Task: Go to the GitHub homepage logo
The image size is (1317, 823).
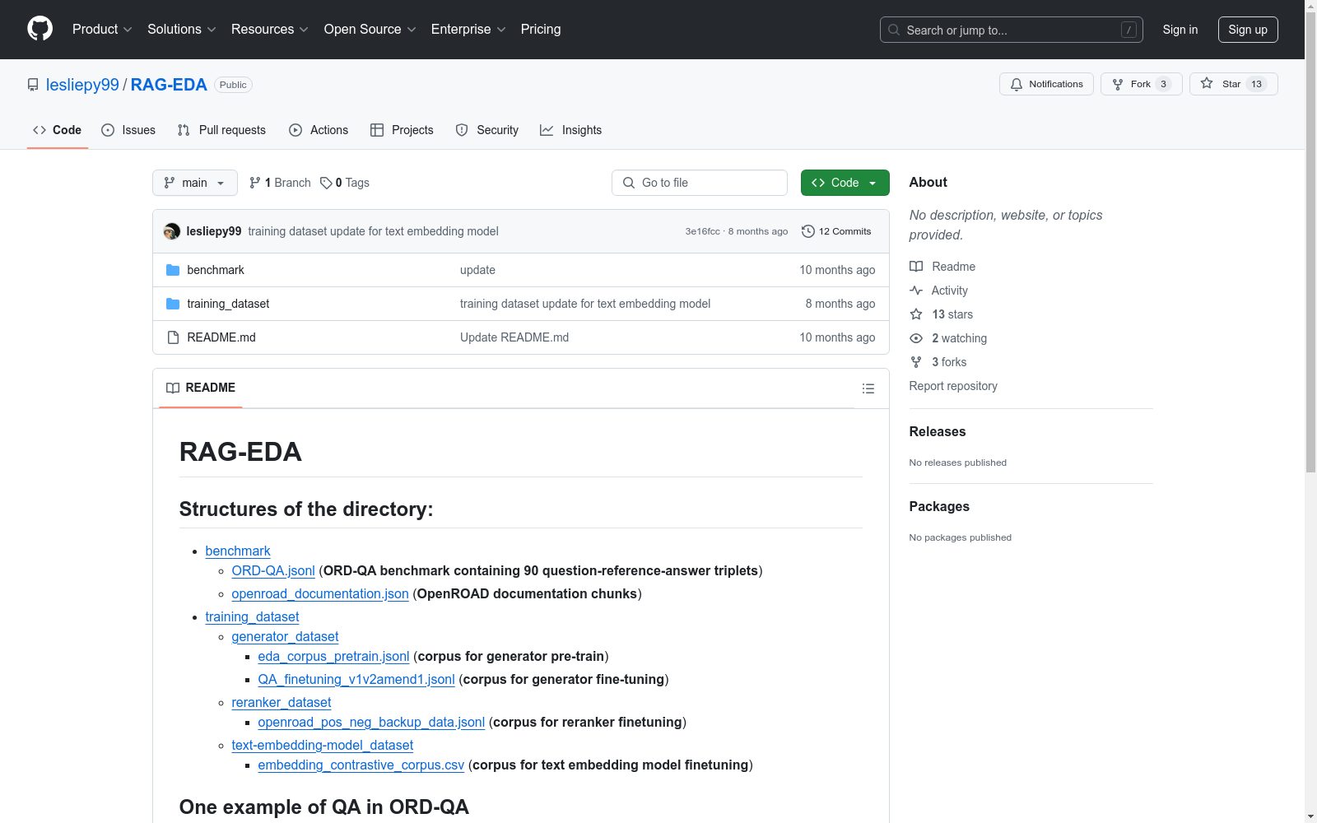Action: coord(40,29)
